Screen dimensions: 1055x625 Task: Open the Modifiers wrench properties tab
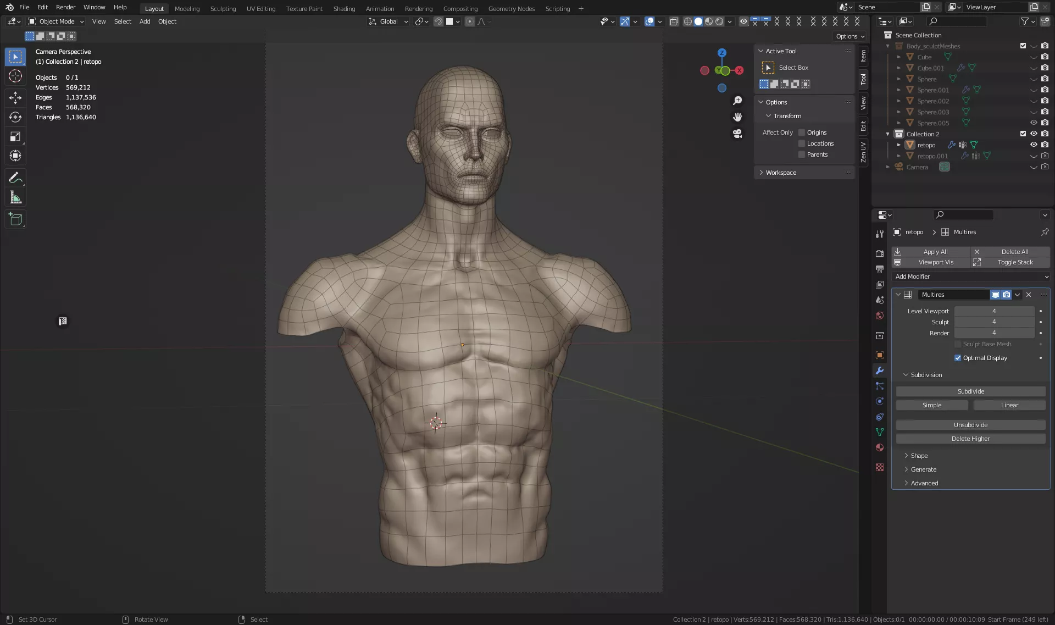(x=880, y=370)
